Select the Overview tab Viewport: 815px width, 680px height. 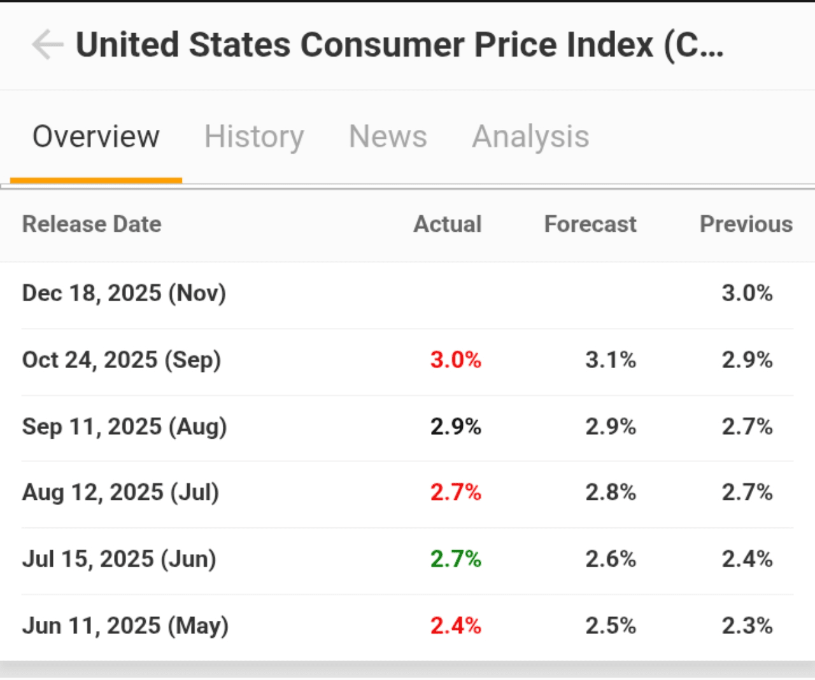tap(96, 137)
